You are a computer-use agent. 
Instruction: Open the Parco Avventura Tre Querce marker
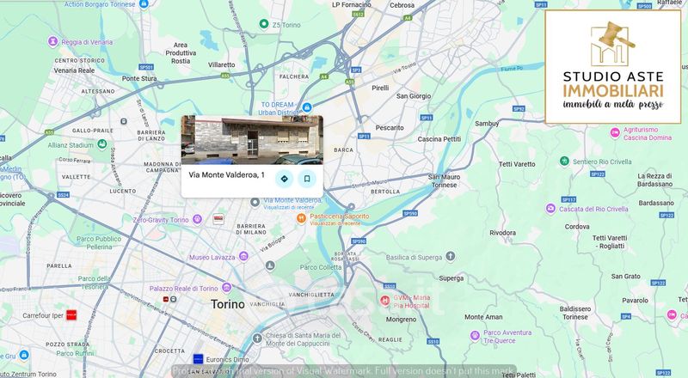click(475, 336)
